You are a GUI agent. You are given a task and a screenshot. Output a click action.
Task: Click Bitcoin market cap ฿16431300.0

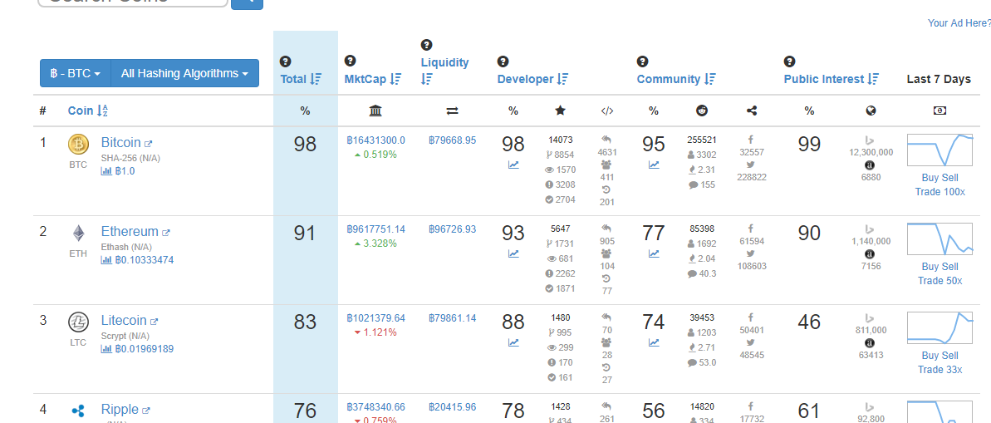(x=376, y=140)
